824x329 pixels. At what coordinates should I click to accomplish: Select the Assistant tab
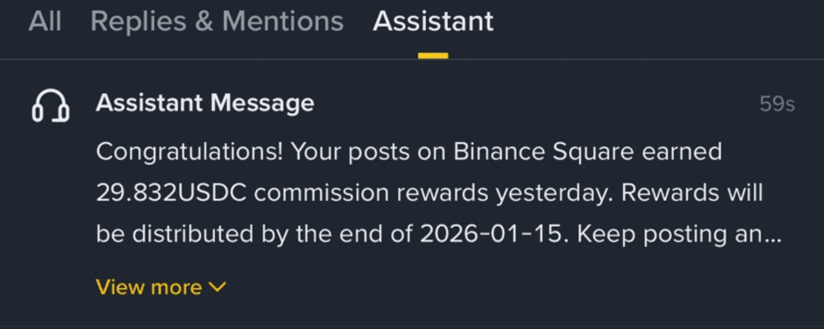[433, 22]
